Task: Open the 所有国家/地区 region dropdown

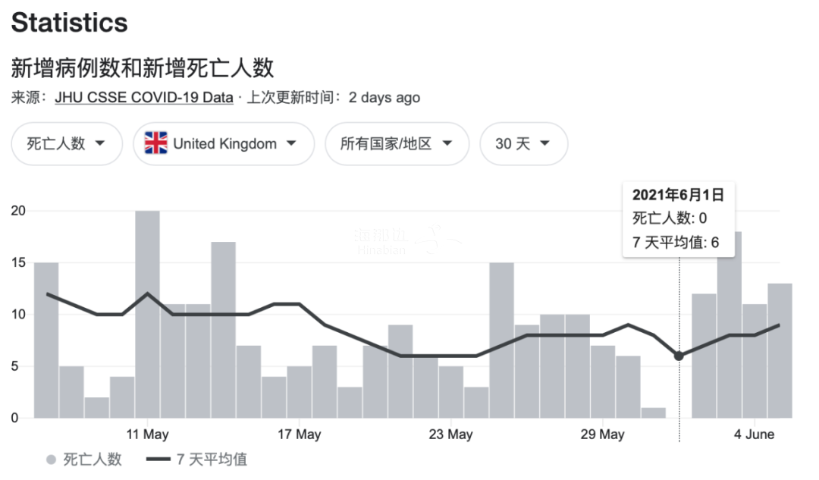Action: [x=397, y=143]
